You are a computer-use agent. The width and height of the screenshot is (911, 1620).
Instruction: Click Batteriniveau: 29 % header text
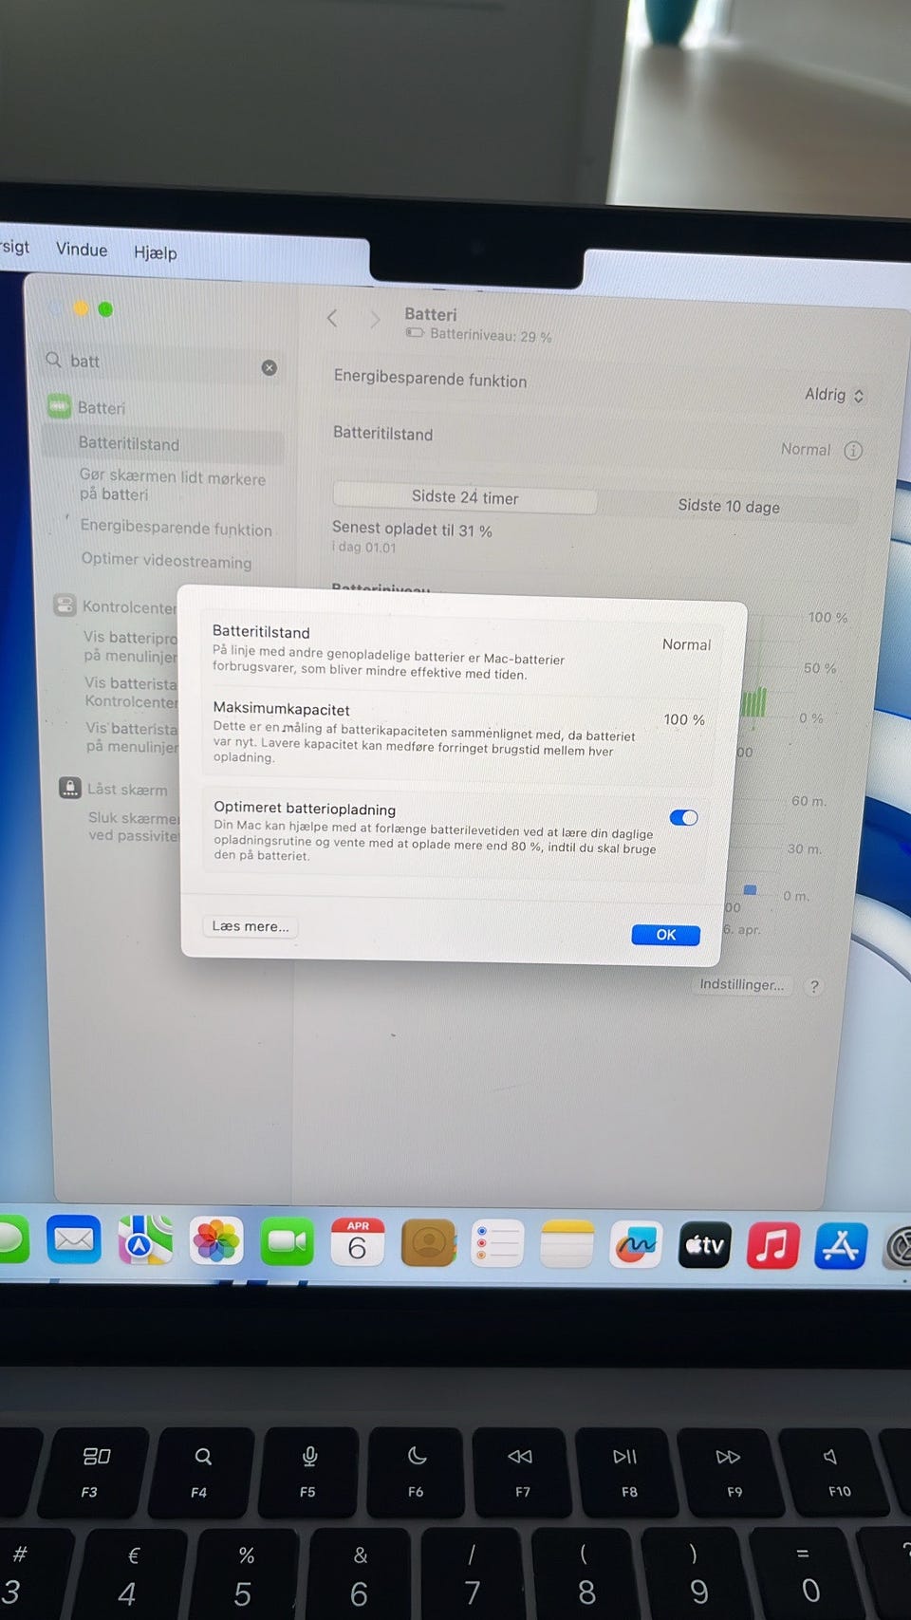click(x=490, y=335)
